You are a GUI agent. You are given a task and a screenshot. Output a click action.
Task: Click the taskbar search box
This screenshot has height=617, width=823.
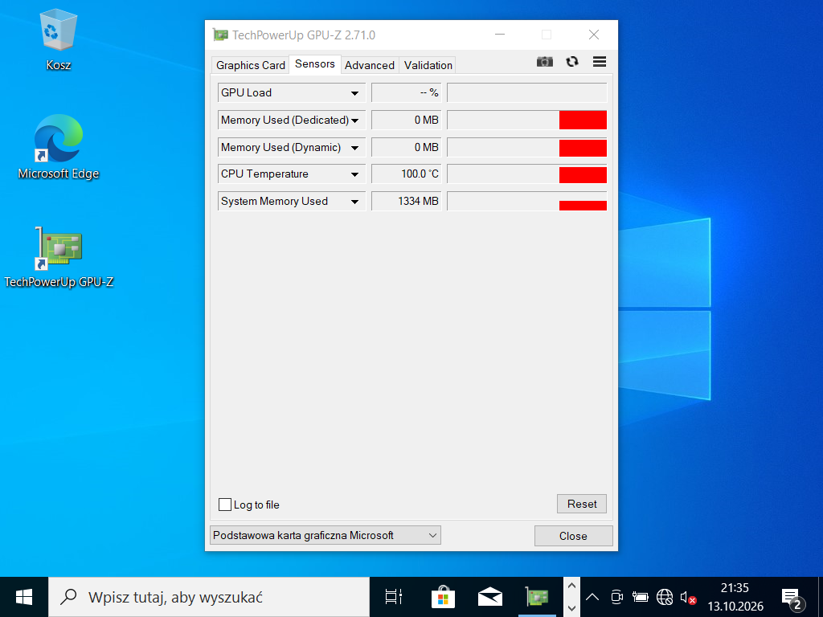209,597
